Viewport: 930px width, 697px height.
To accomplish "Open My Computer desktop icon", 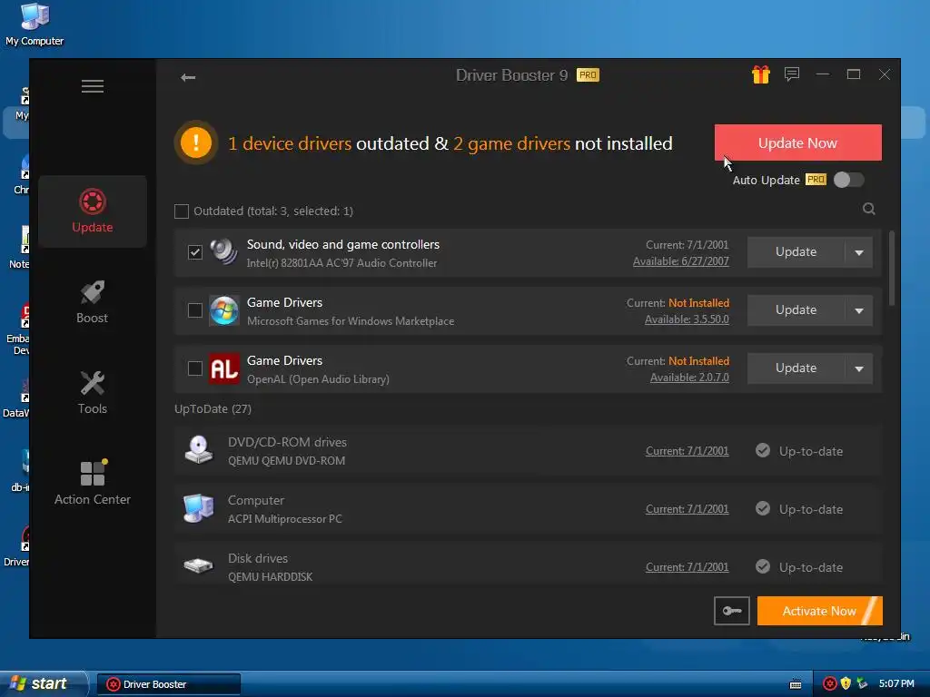I will 35,25.
